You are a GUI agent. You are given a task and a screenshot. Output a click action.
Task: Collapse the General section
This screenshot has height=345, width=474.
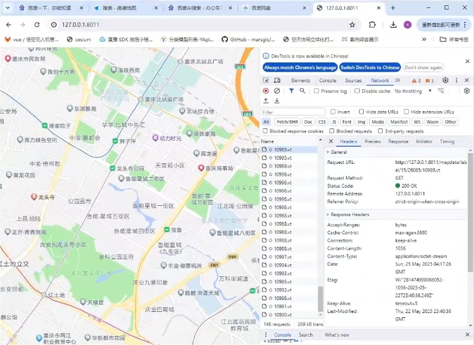point(328,152)
